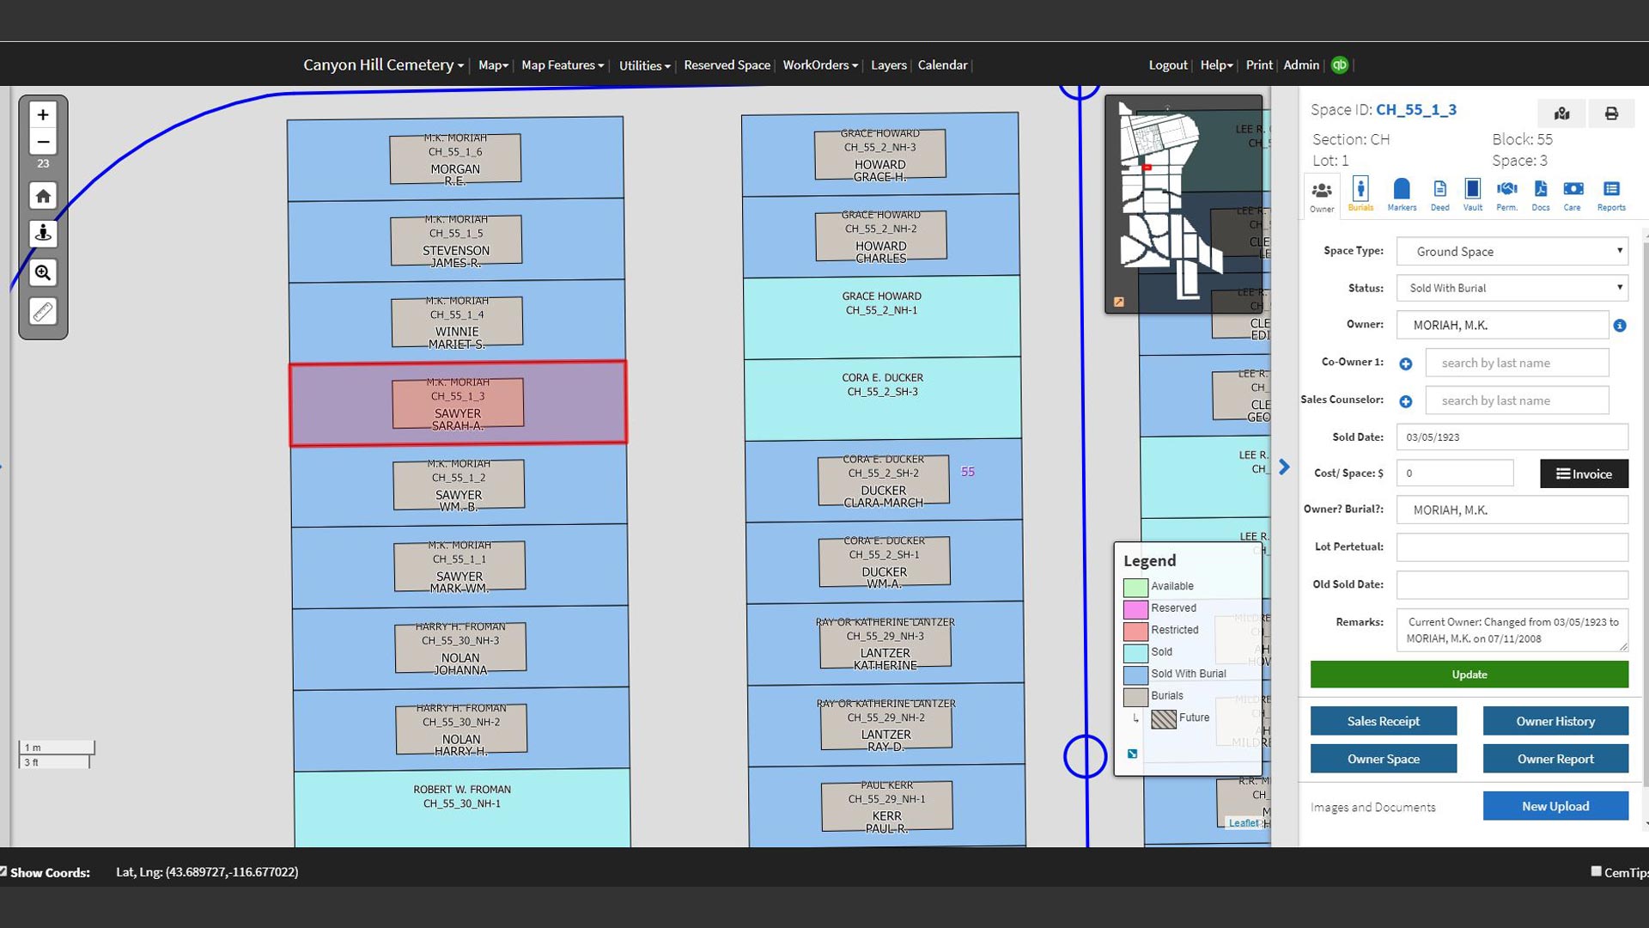Click the Sales Receipt button
The image size is (1649, 928).
[1383, 721]
